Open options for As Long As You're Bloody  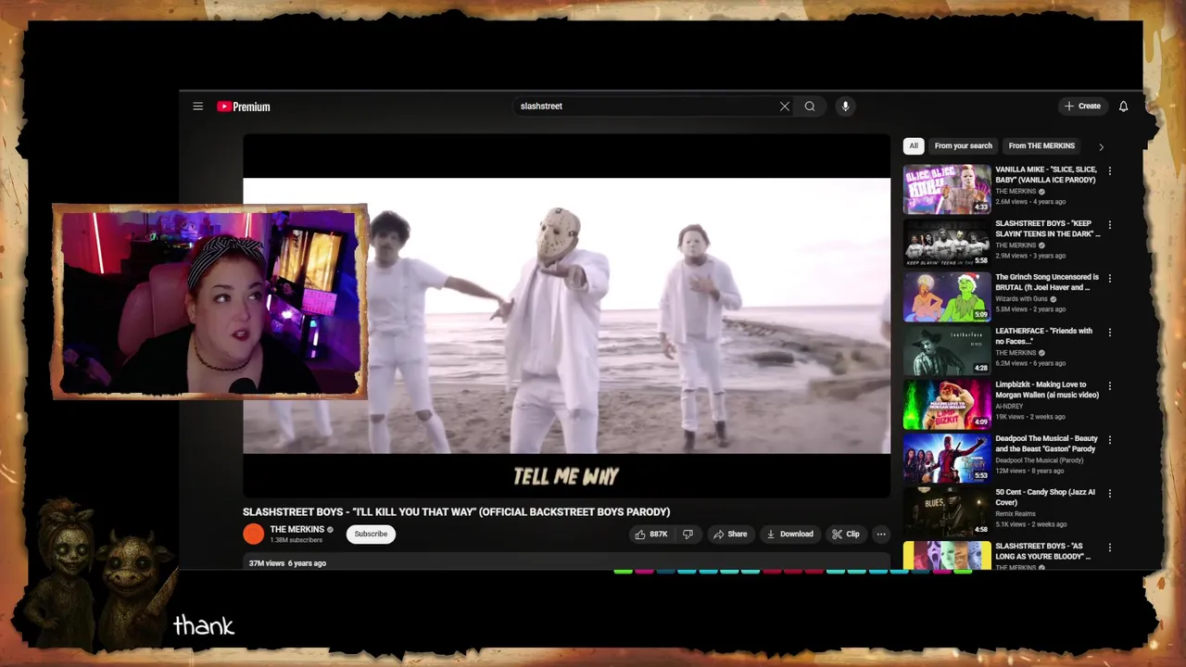[1110, 547]
